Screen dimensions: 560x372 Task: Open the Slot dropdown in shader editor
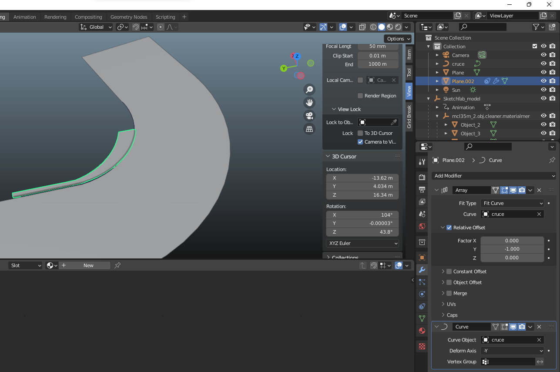click(26, 265)
